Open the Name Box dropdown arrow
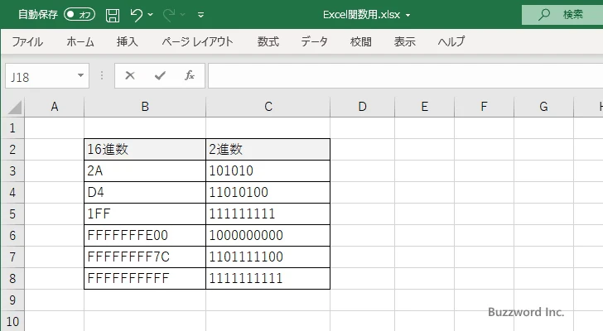The height and width of the screenshot is (331, 603). pyautogui.click(x=80, y=75)
